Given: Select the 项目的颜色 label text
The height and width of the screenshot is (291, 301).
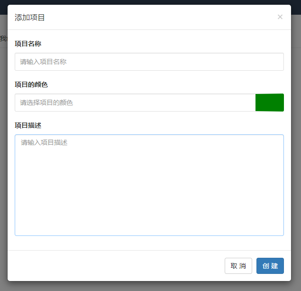Looking at the screenshot, I should tap(31, 84).
